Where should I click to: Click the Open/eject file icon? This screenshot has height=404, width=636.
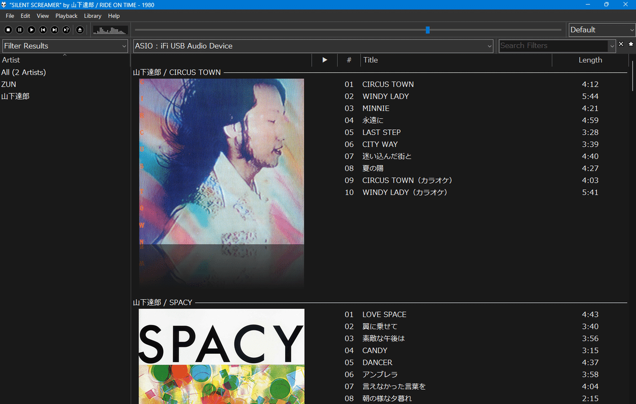(79, 30)
